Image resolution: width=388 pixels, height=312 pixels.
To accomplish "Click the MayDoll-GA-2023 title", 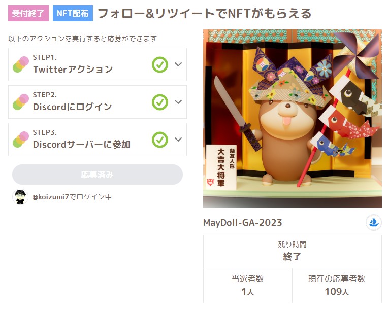I will pos(243,223).
